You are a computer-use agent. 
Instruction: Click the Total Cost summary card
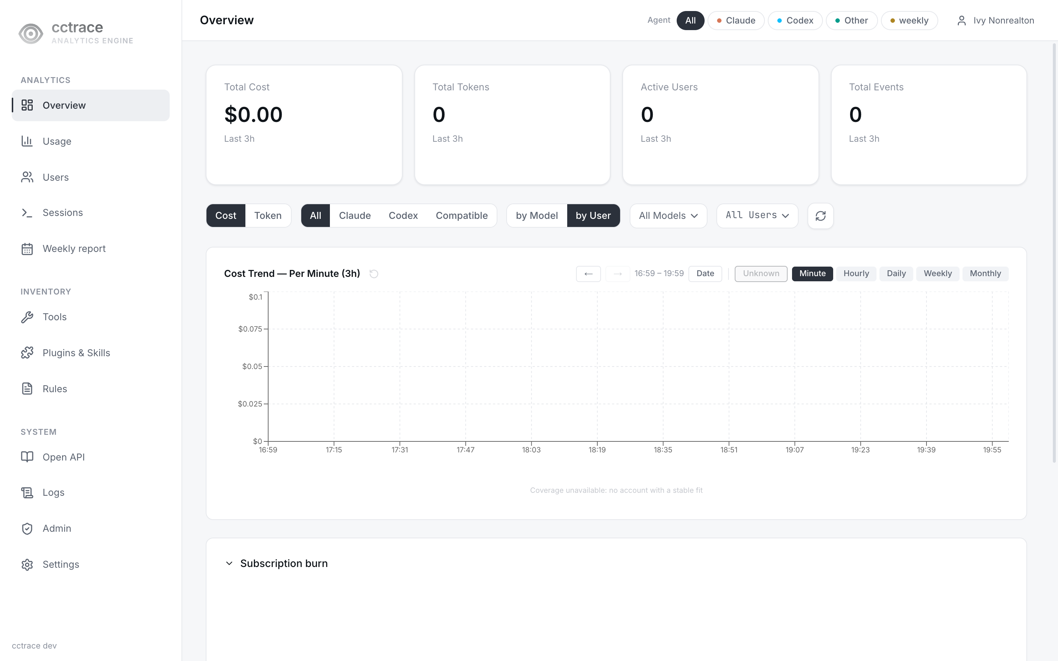pyautogui.click(x=304, y=124)
